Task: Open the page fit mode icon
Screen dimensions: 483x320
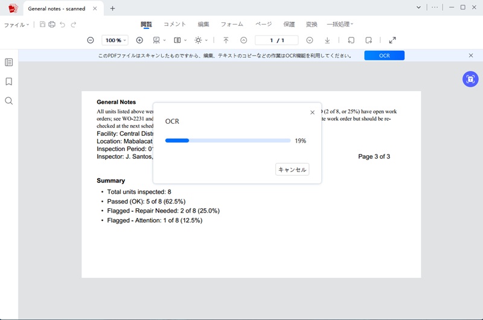Action: click(x=156, y=40)
